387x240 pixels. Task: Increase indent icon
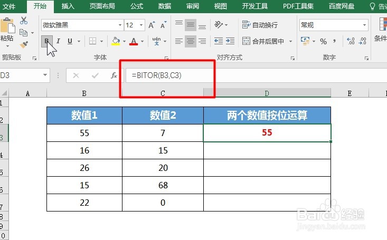pyautogui.click(x=230, y=41)
